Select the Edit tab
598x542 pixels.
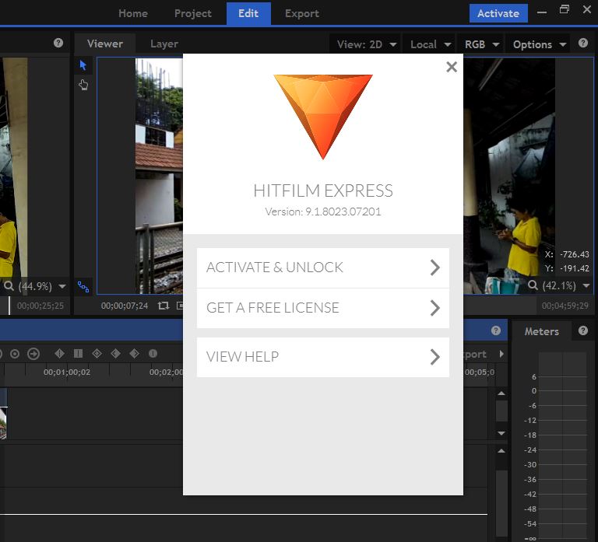pos(248,13)
